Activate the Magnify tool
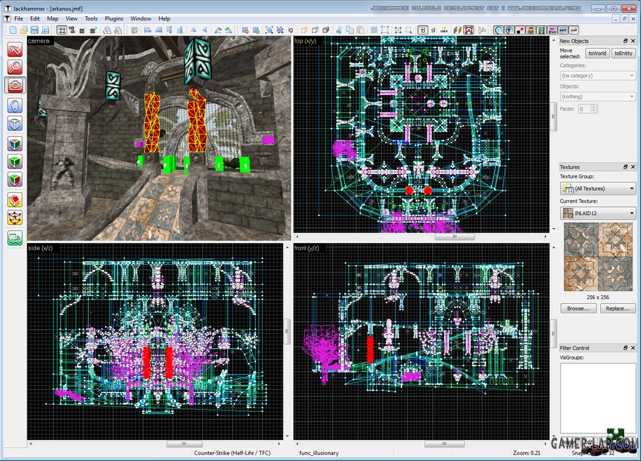Viewport: 641px width, 461px height. point(15,67)
